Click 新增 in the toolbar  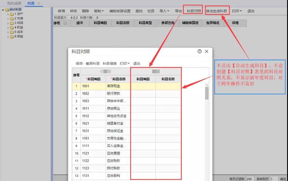tap(61, 11)
